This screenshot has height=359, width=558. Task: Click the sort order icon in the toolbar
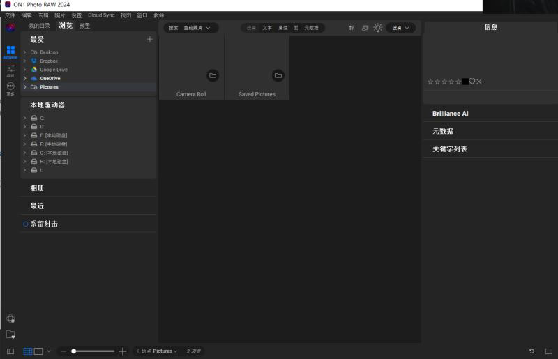pos(352,28)
